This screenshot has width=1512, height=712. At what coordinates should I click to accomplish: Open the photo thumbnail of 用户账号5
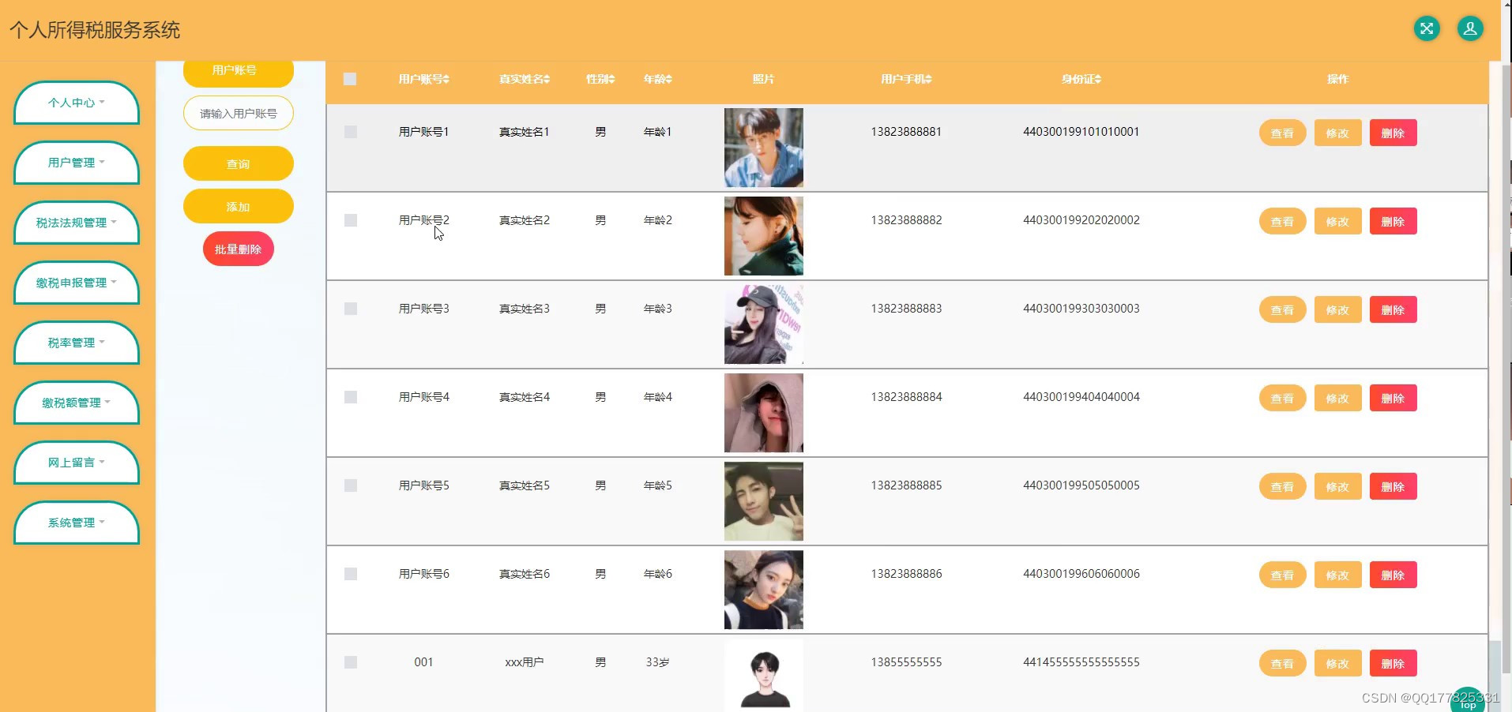764,501
